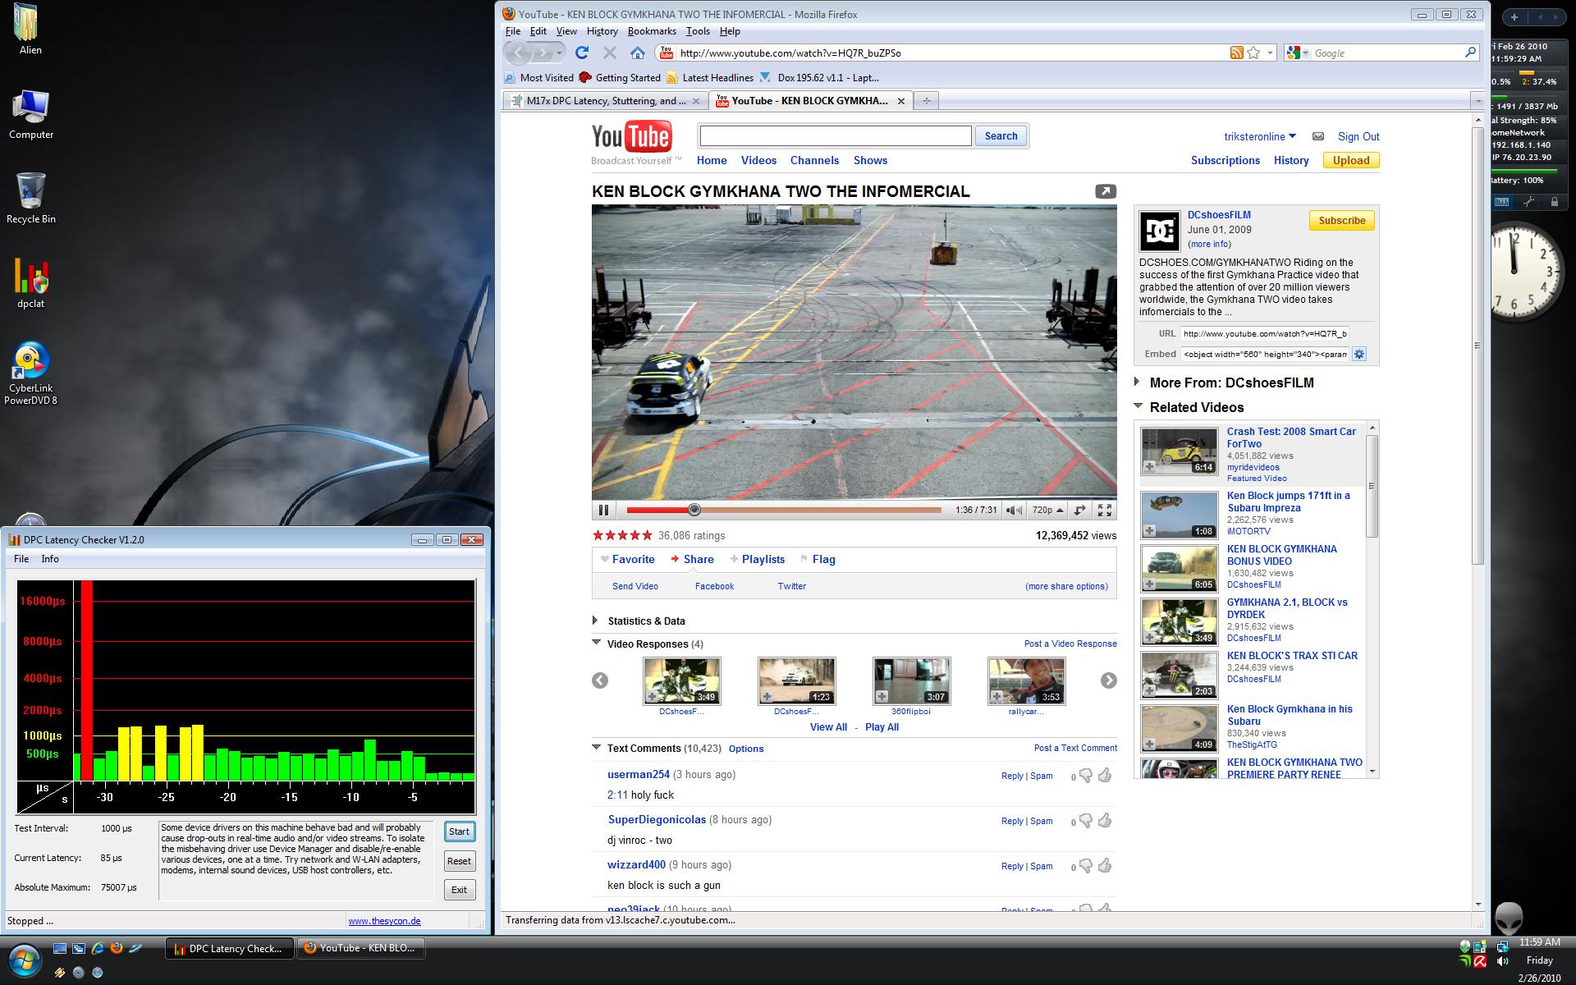This screenshot has height=985, width=1576.
Task: Show next video responses arrow
Action: tap(1108, 680)
